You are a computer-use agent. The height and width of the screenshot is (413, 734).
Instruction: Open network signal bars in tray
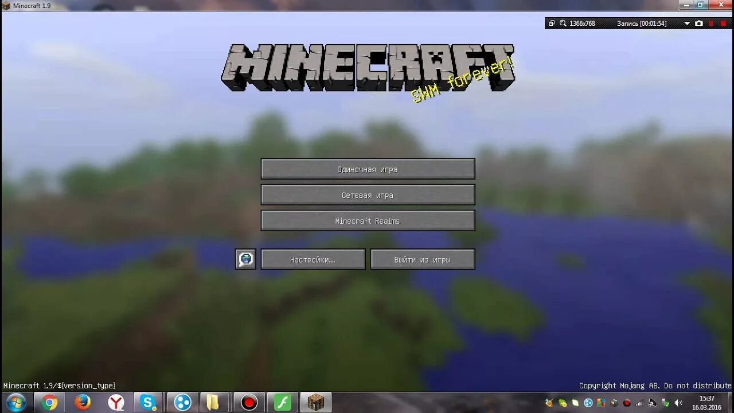640,403
